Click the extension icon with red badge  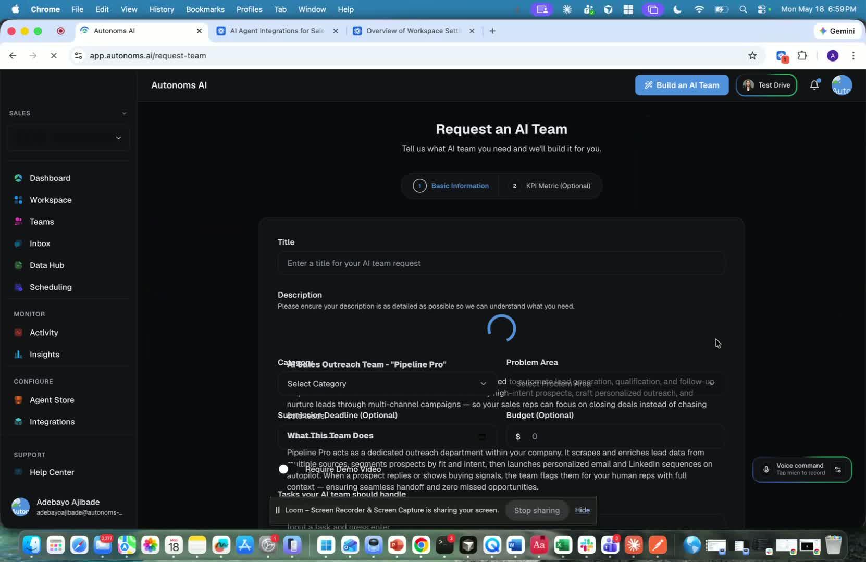pyautogui.click(x=781, y=56)
